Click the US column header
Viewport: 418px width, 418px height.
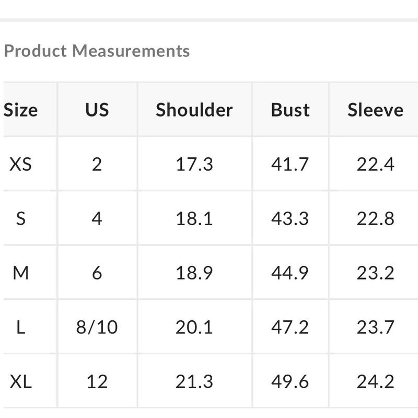97,110
